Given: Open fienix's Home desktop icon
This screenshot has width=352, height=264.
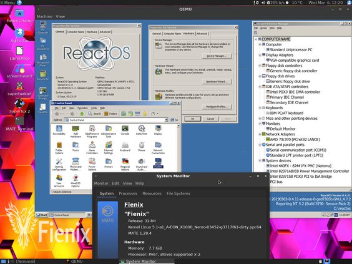Looking at the screenshot, I should pos(19,16).
